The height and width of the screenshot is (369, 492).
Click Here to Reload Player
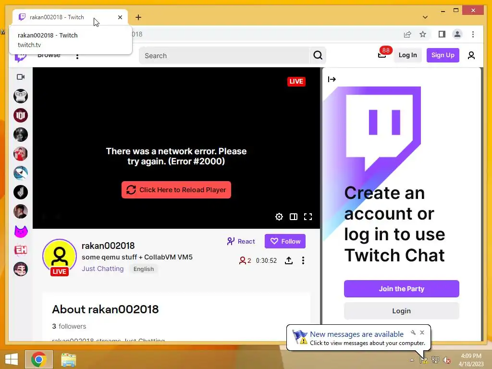pos(176,190)
